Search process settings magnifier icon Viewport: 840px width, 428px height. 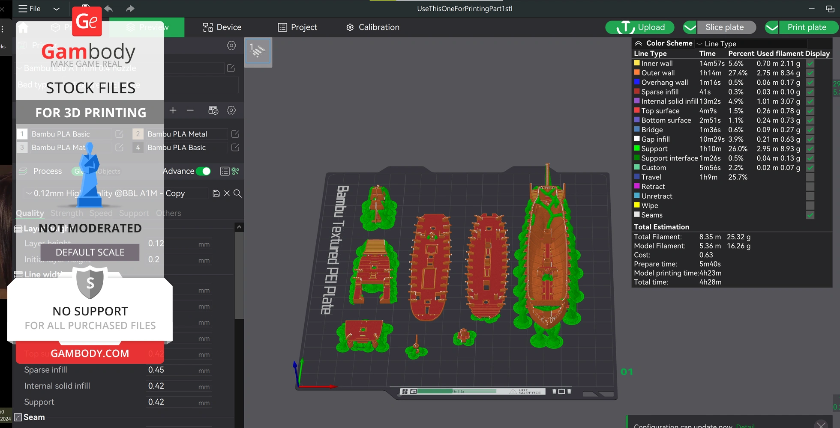237,193
